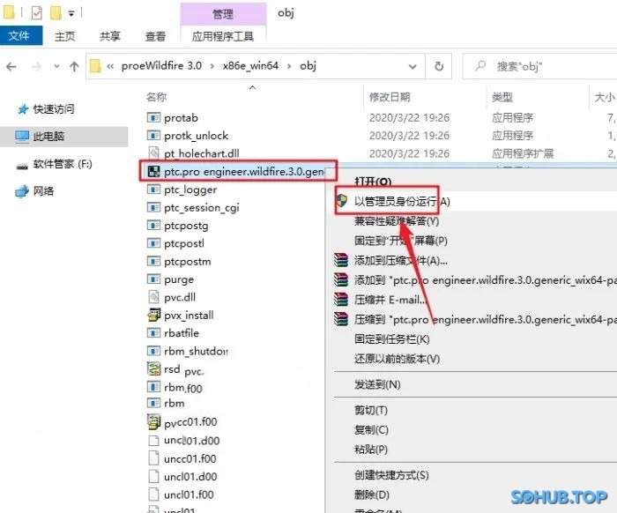Viewport: 617px width, 513px height.
Task: Choose 固定到"开始"屏幕(P) menu entry
Action: pyautogui.click(x=400, y=241)
